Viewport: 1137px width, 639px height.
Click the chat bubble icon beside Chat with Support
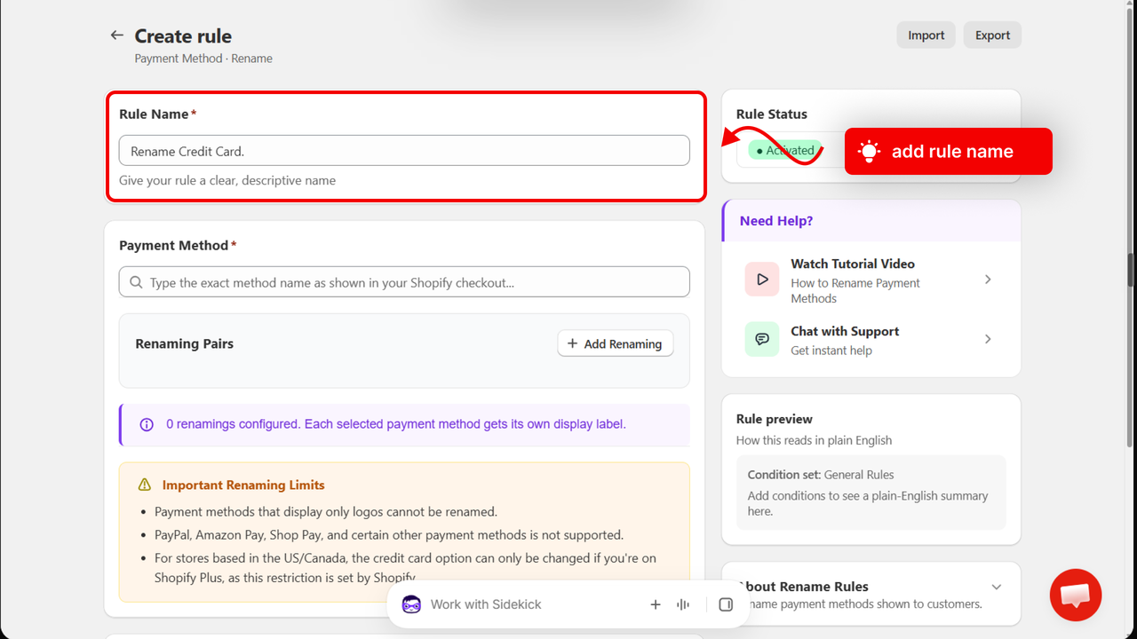[762, 339]
